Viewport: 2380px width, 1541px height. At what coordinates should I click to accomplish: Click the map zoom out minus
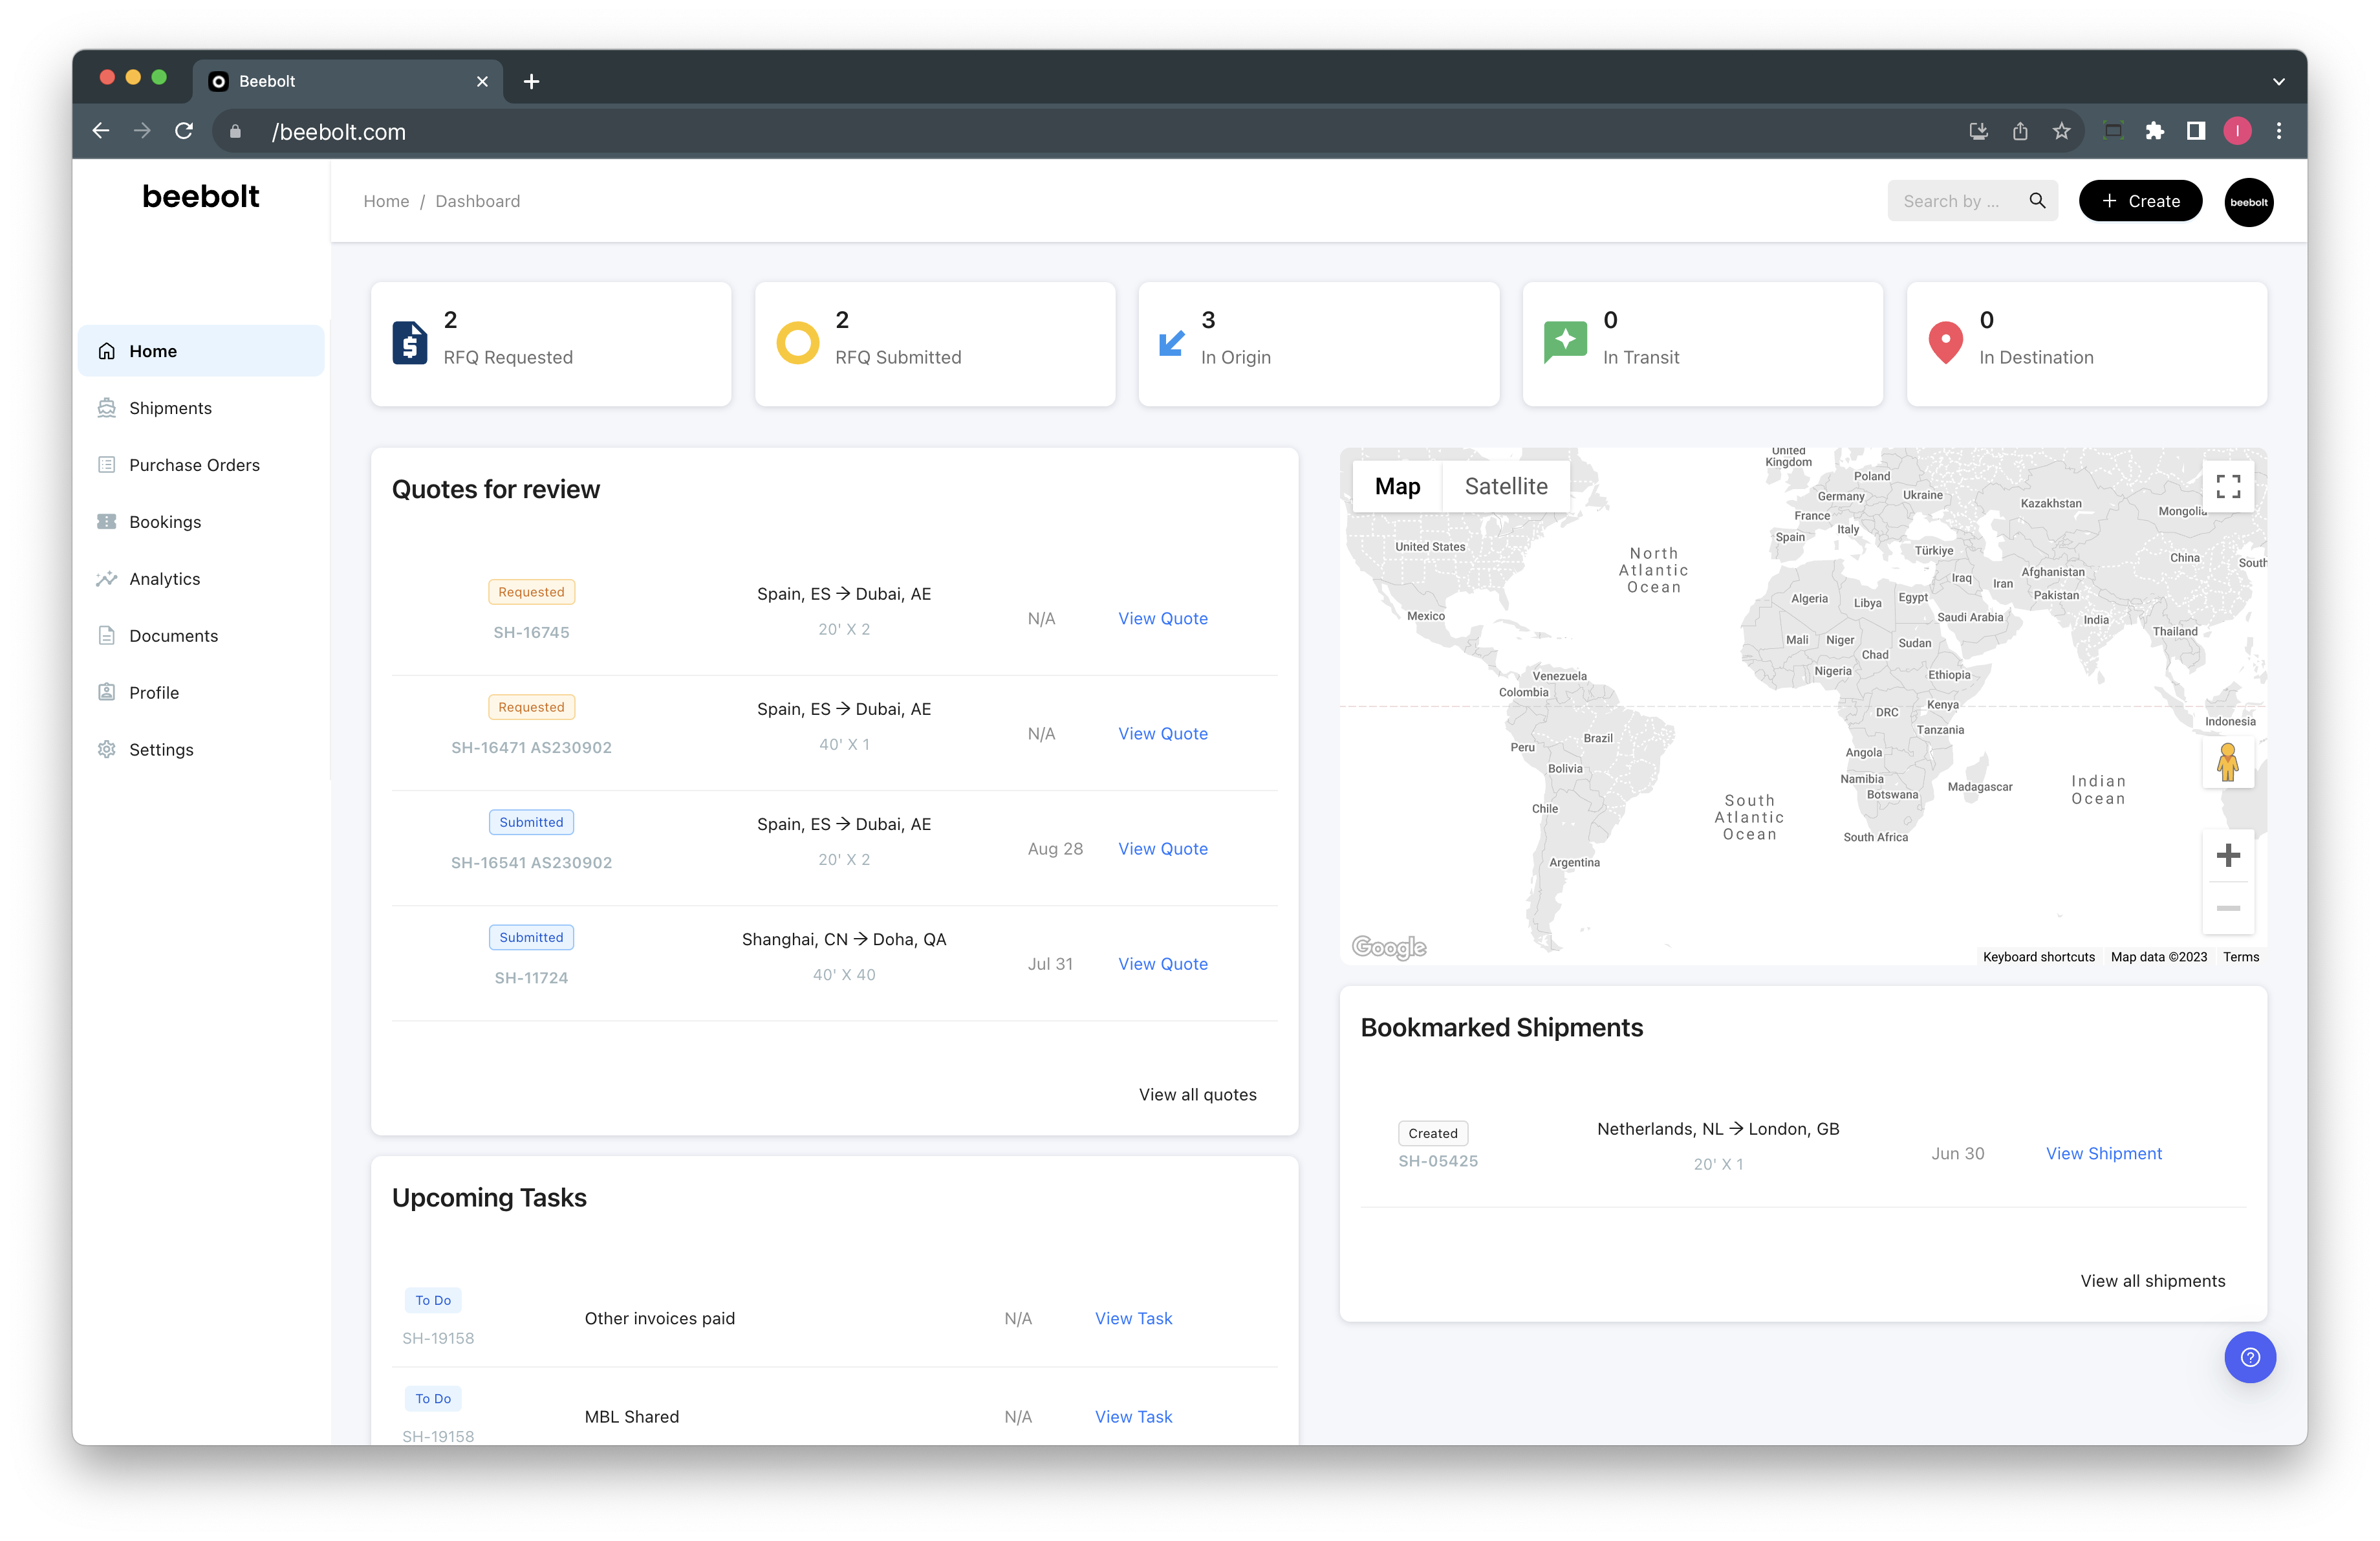(x=2227, y=908)
